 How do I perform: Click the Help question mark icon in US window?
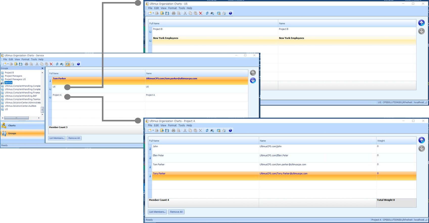tap(230, 13)
